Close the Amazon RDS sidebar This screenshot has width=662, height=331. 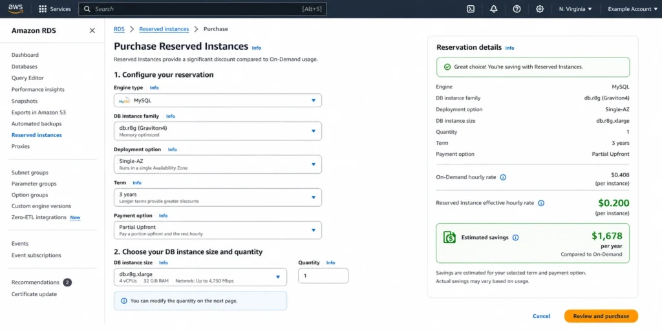(92, 30)
